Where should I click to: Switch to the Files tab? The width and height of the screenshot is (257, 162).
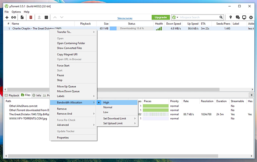[x=26, y=95]
